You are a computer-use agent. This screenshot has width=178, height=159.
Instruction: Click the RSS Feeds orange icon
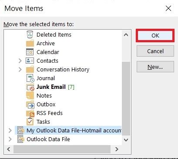pos(30,113)
